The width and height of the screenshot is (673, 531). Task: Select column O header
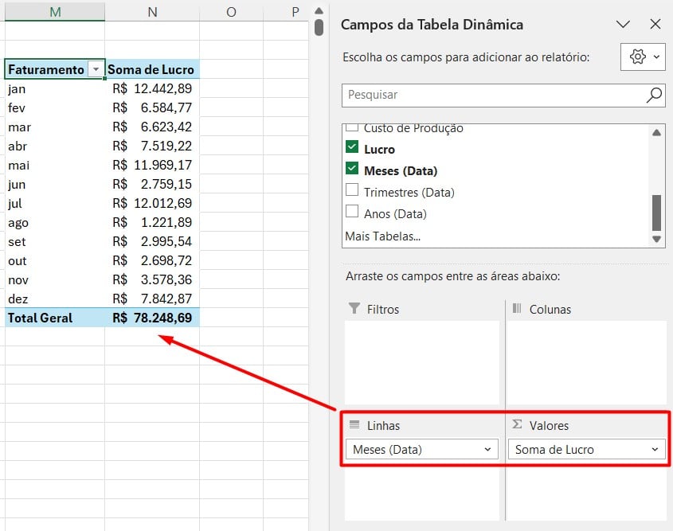point(231,12)
